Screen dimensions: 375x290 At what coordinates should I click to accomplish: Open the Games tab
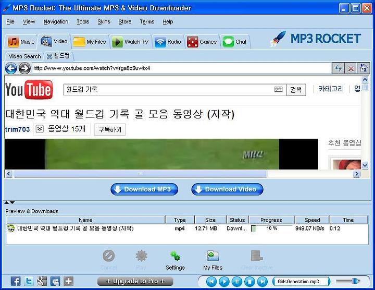pyautogui.click(x=202, y=42)
